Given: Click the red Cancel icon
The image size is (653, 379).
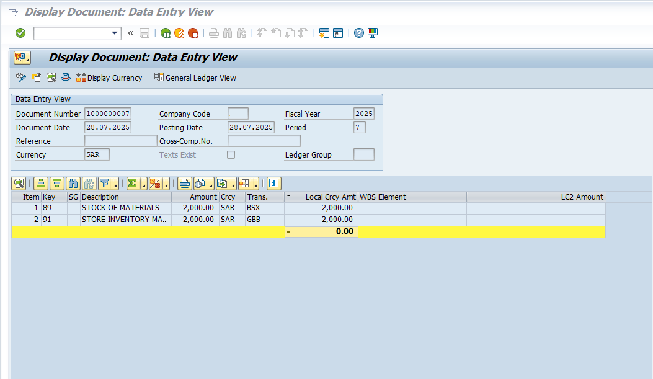Looking at the screenshot, I should click(x=193, y=33).
